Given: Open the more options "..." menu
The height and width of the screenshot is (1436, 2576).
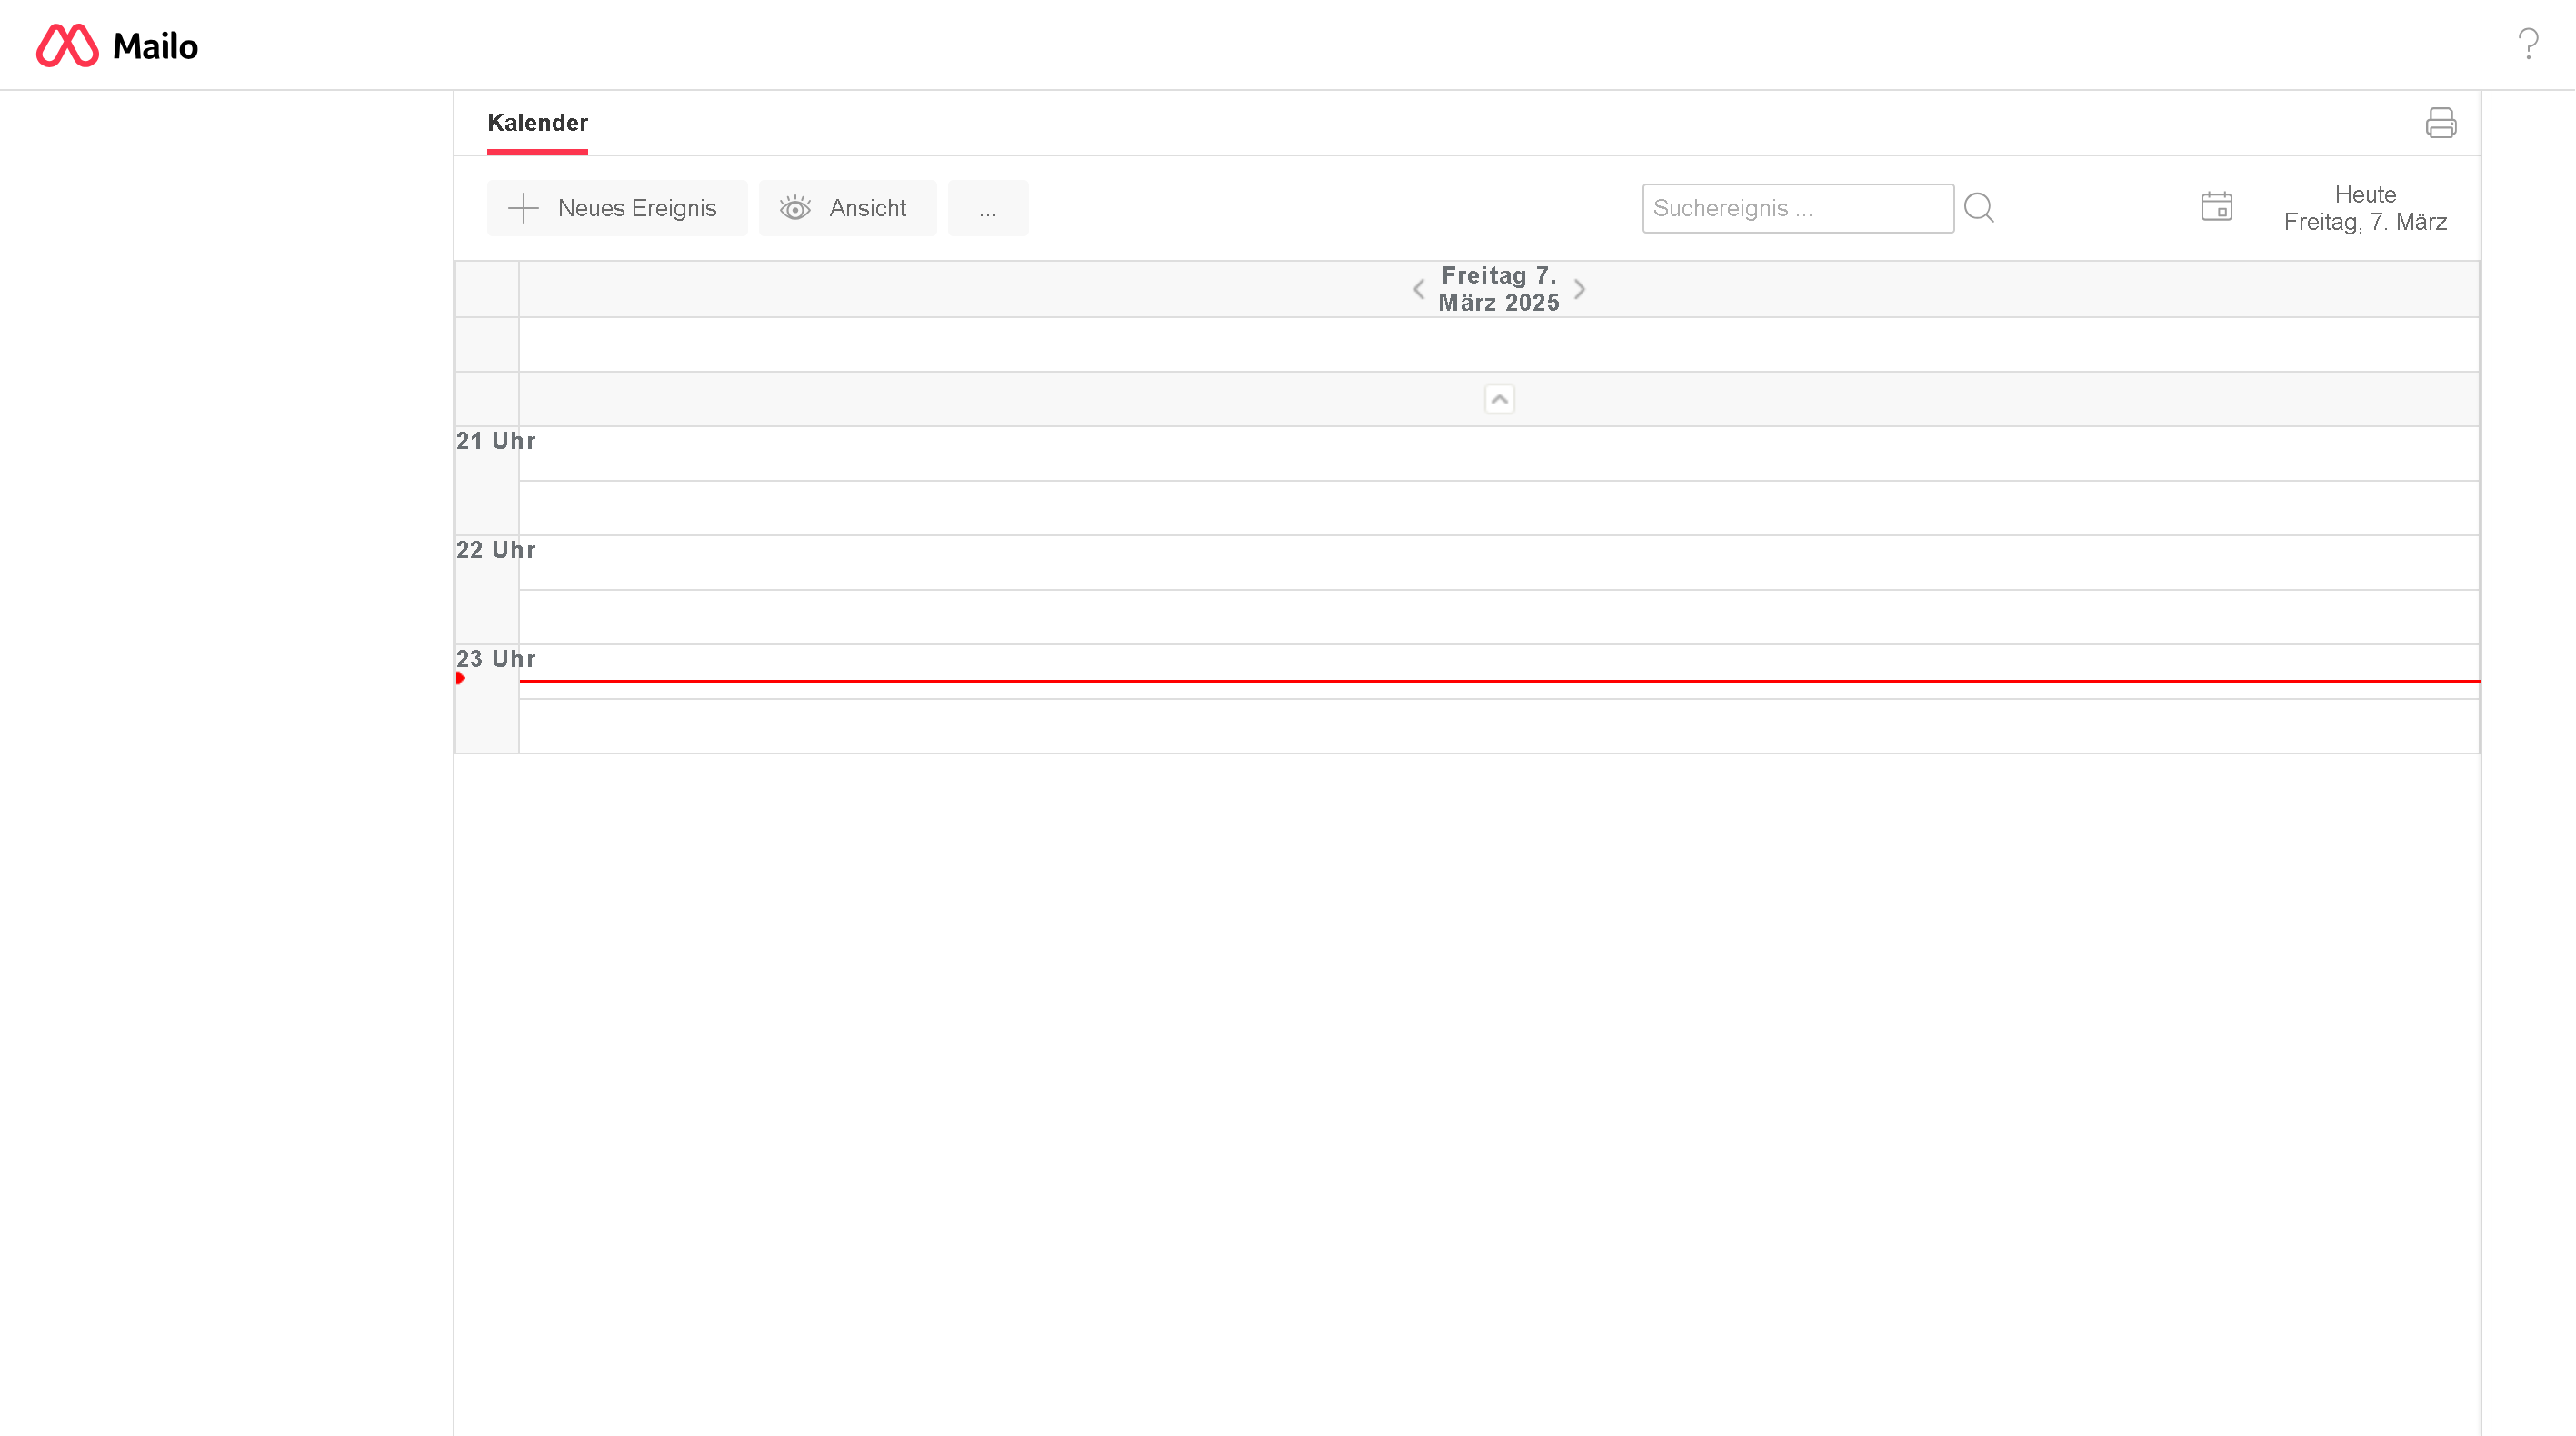Looking at the screenshot, I should click(x=987, y=208).
